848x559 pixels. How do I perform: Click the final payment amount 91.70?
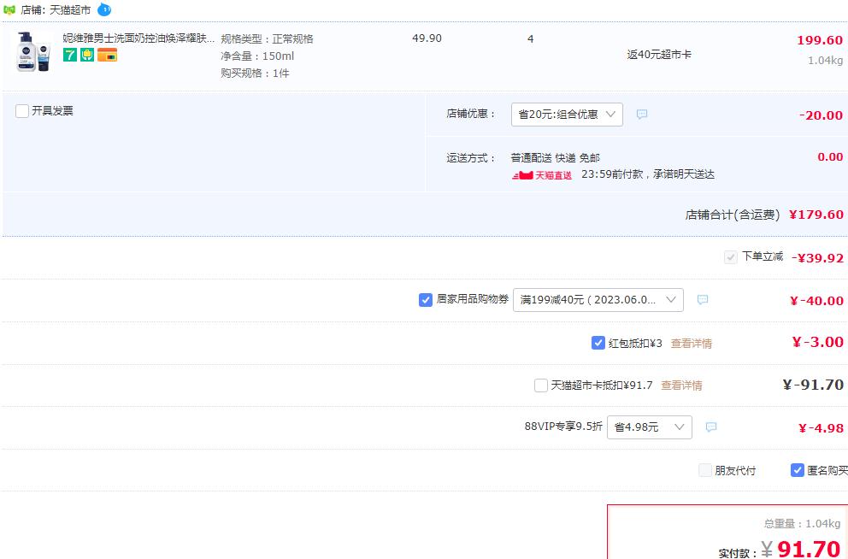click(x=809, y=549)
